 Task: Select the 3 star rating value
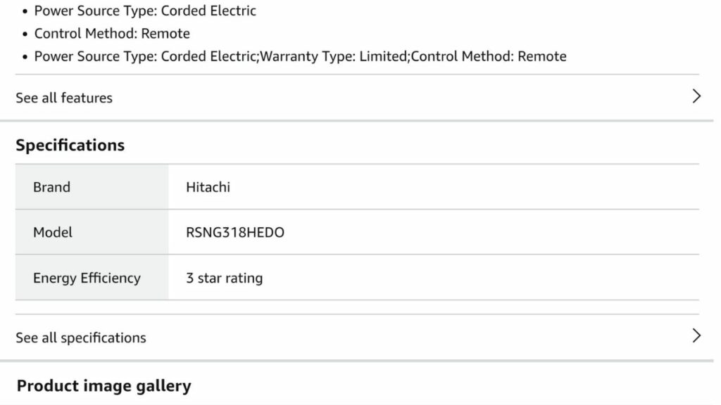(x=224, y=278)
